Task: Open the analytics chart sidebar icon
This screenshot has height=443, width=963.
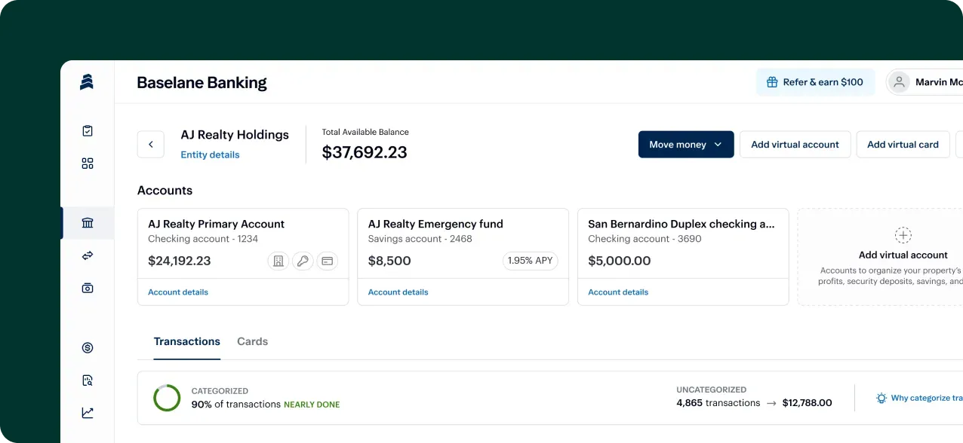Action: pos(88,412)
